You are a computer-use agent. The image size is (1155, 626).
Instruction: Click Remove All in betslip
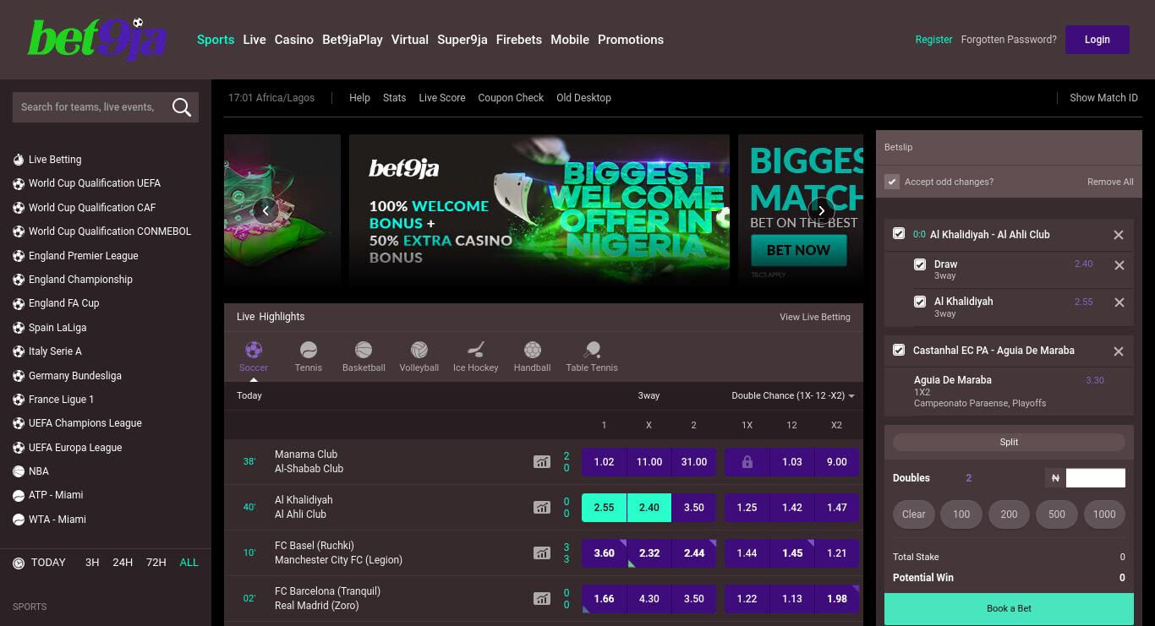(x=1110, y=182)
